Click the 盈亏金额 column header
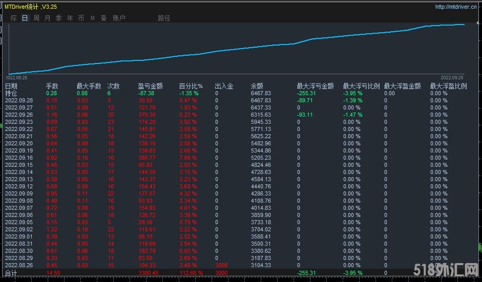This screenshot has width=482, height=282. (x=150, y=86)
